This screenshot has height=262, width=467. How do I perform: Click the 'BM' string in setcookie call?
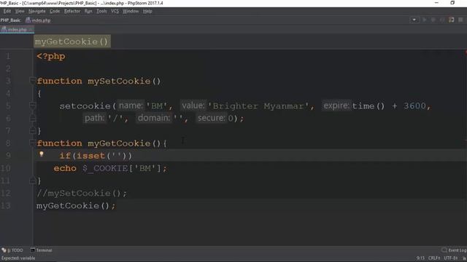[157, 106]
